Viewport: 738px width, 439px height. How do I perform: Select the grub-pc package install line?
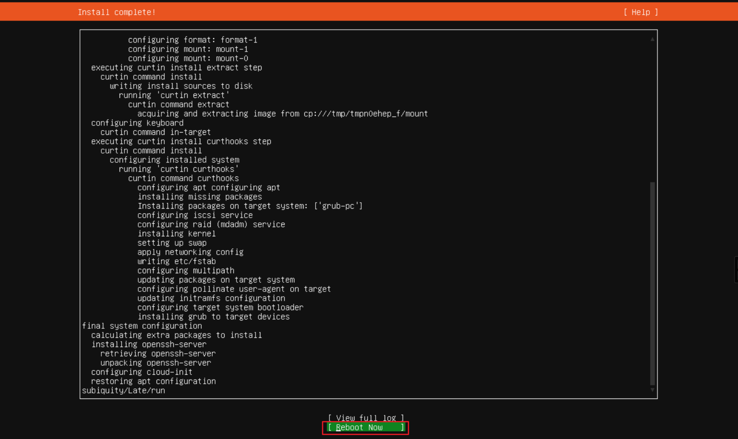(x=250, y=206)
